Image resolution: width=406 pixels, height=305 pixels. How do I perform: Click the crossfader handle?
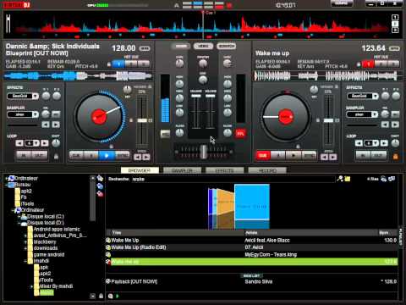203,152
